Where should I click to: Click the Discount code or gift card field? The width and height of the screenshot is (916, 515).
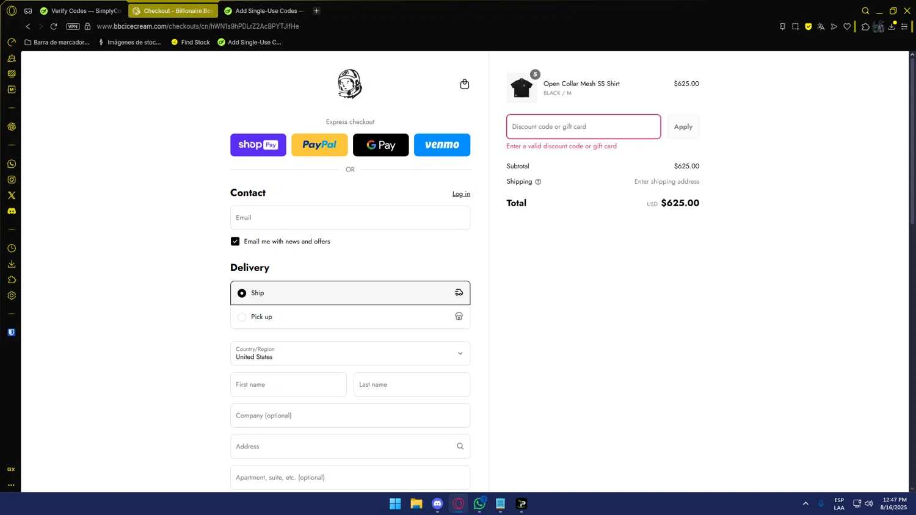pyautogui.click(x=583, y=127)
